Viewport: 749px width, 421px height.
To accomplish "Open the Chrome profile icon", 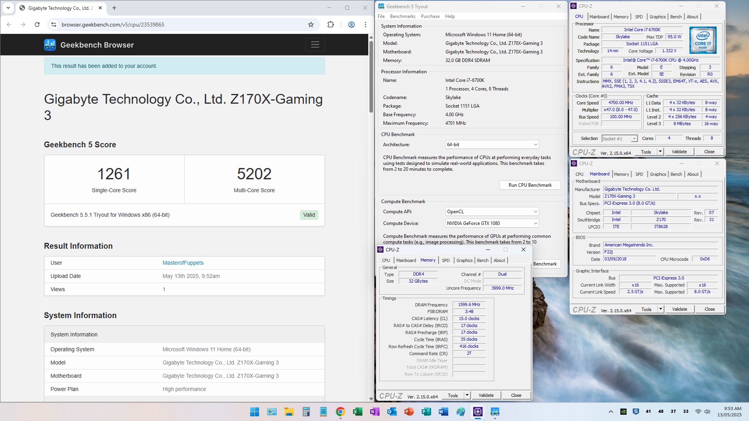I will coord(351,25).
